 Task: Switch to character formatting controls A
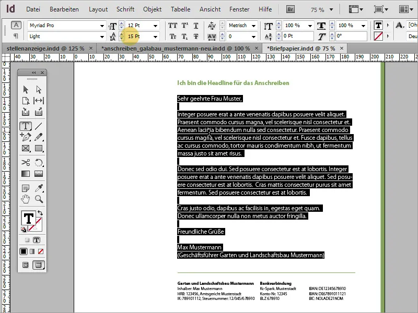pos(16,25)
